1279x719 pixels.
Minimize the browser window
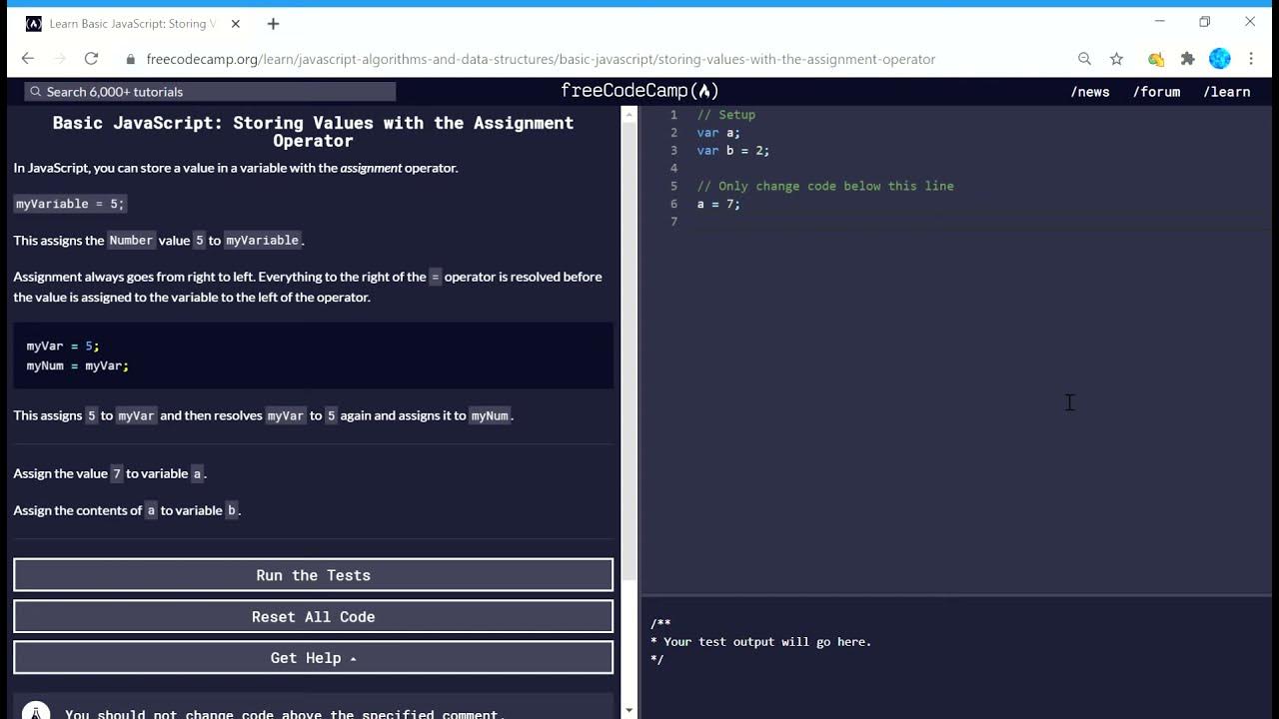pos(1159,22)
